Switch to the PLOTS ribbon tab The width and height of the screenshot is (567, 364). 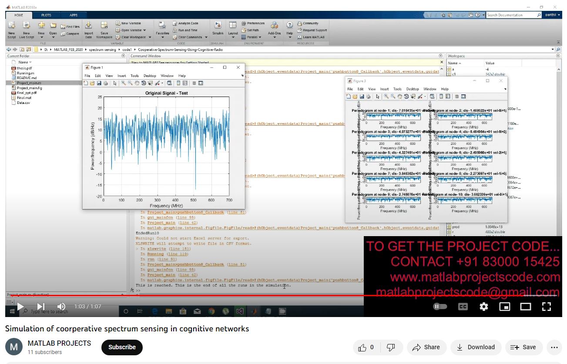pos(46,15)
